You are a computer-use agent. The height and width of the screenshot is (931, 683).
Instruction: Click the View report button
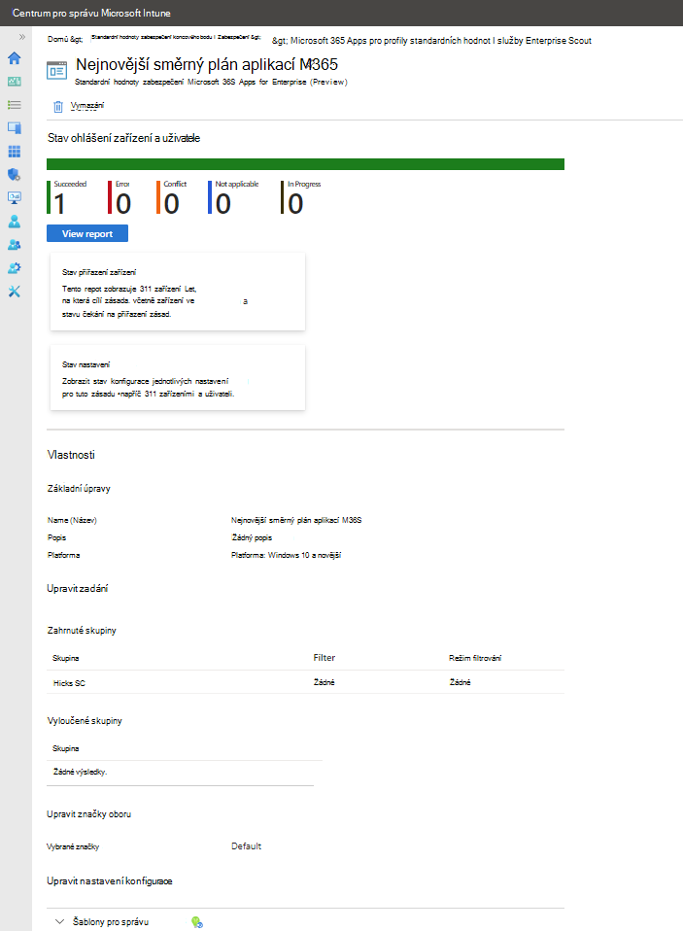87,233
